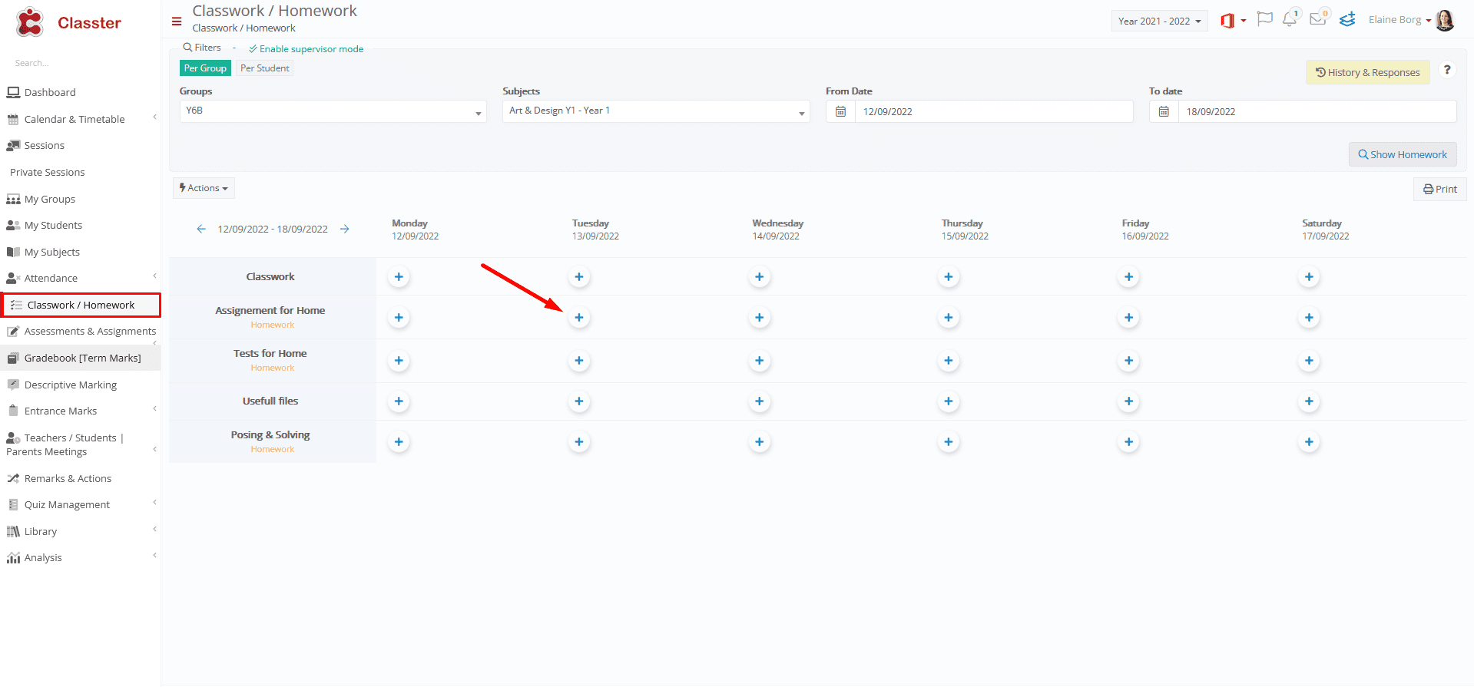The image size is (1474, 687).
Task: Click the Print button
Action: (x=1439, y=189)
